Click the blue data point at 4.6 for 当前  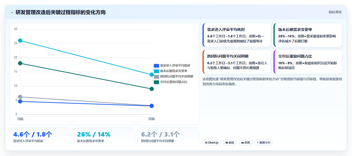click(20, 101)
